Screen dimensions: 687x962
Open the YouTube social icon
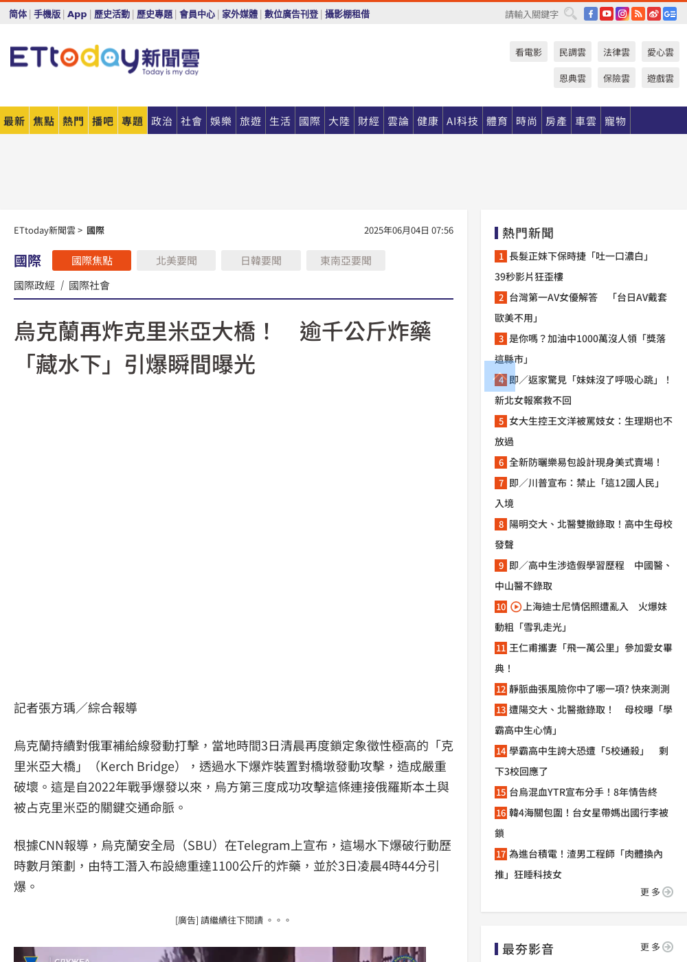click(x=607, y=14)
